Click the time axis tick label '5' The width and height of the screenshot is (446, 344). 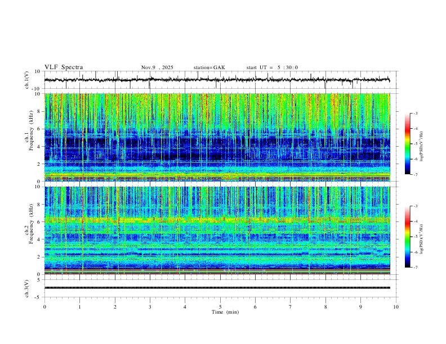click(x=220, y=307)
